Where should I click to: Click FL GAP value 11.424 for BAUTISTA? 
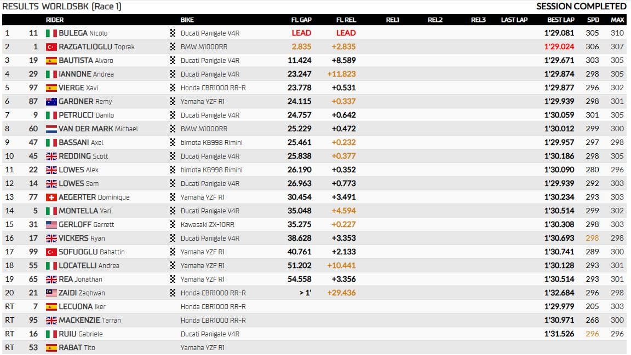point(300,60)
